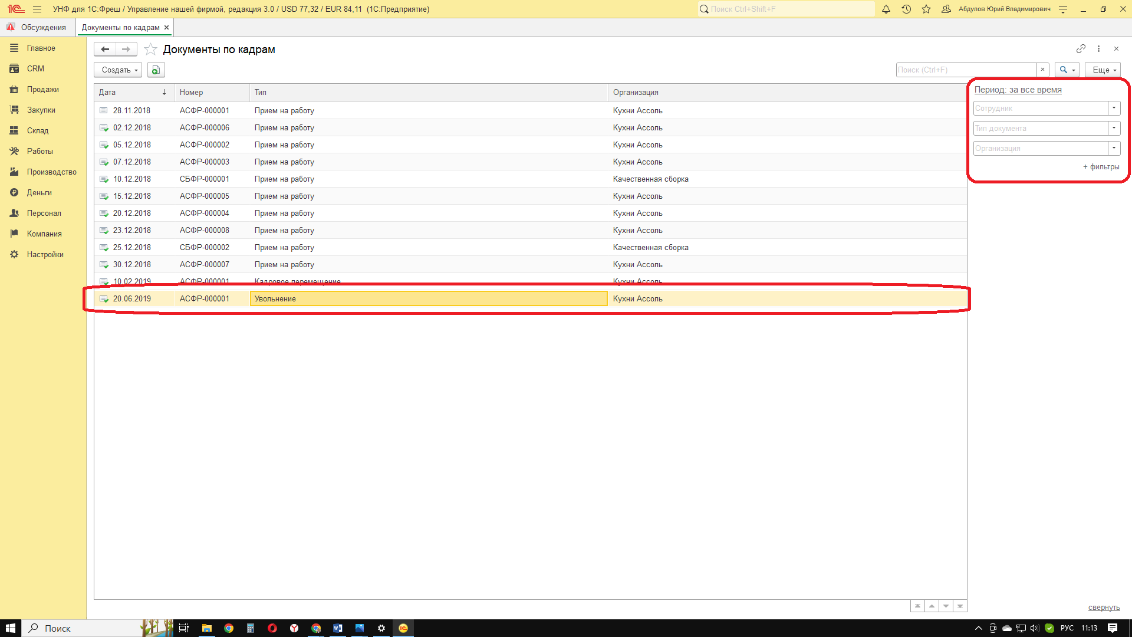Open the Период: за все время link

pos(1018,90)
